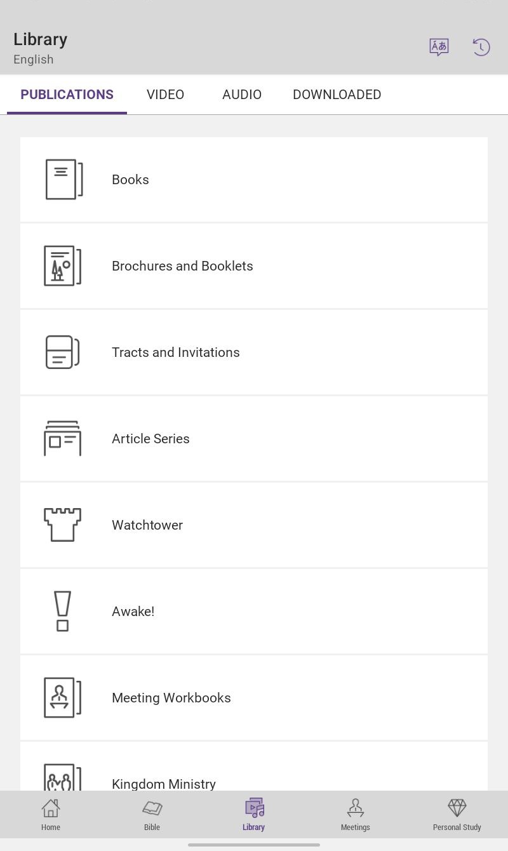Open the DOWNLOADED tab
The width and height of the screenshot is (508, 851).
[x=337, y=95]
